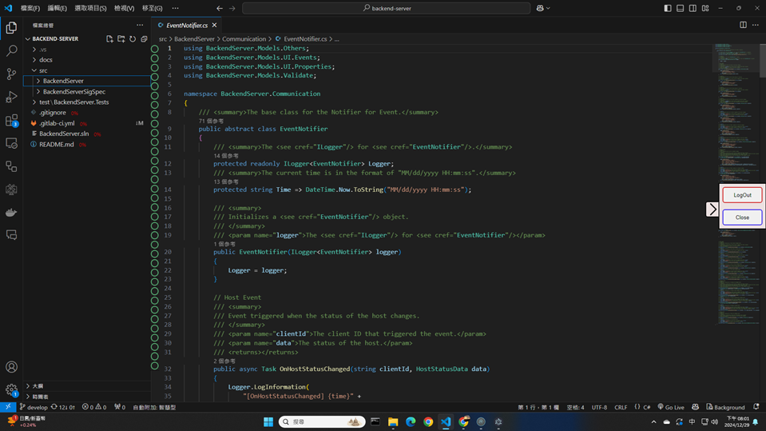The image size is (766, 431).
Task: Open the Docker view in activity bar
Action: (11, 213)
